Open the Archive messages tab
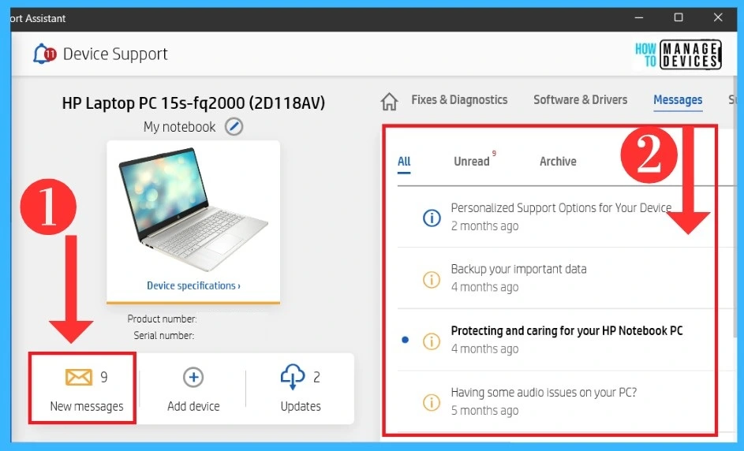 (x=558, y=162)
